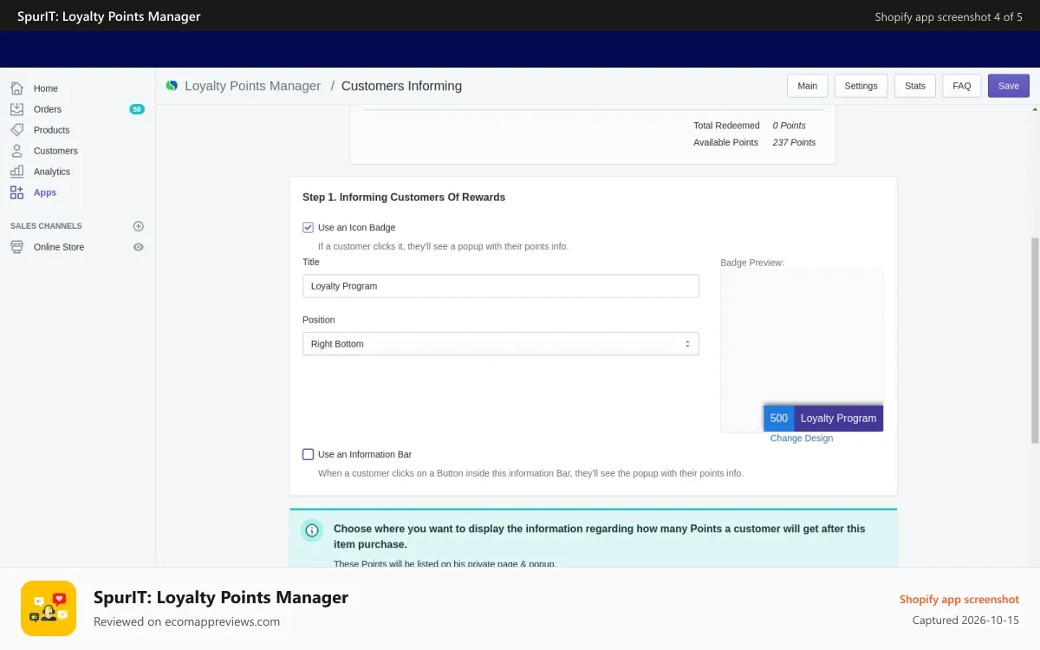Click the Total Redeemed label
This screenshot has height=650, width=1040.
726,126
